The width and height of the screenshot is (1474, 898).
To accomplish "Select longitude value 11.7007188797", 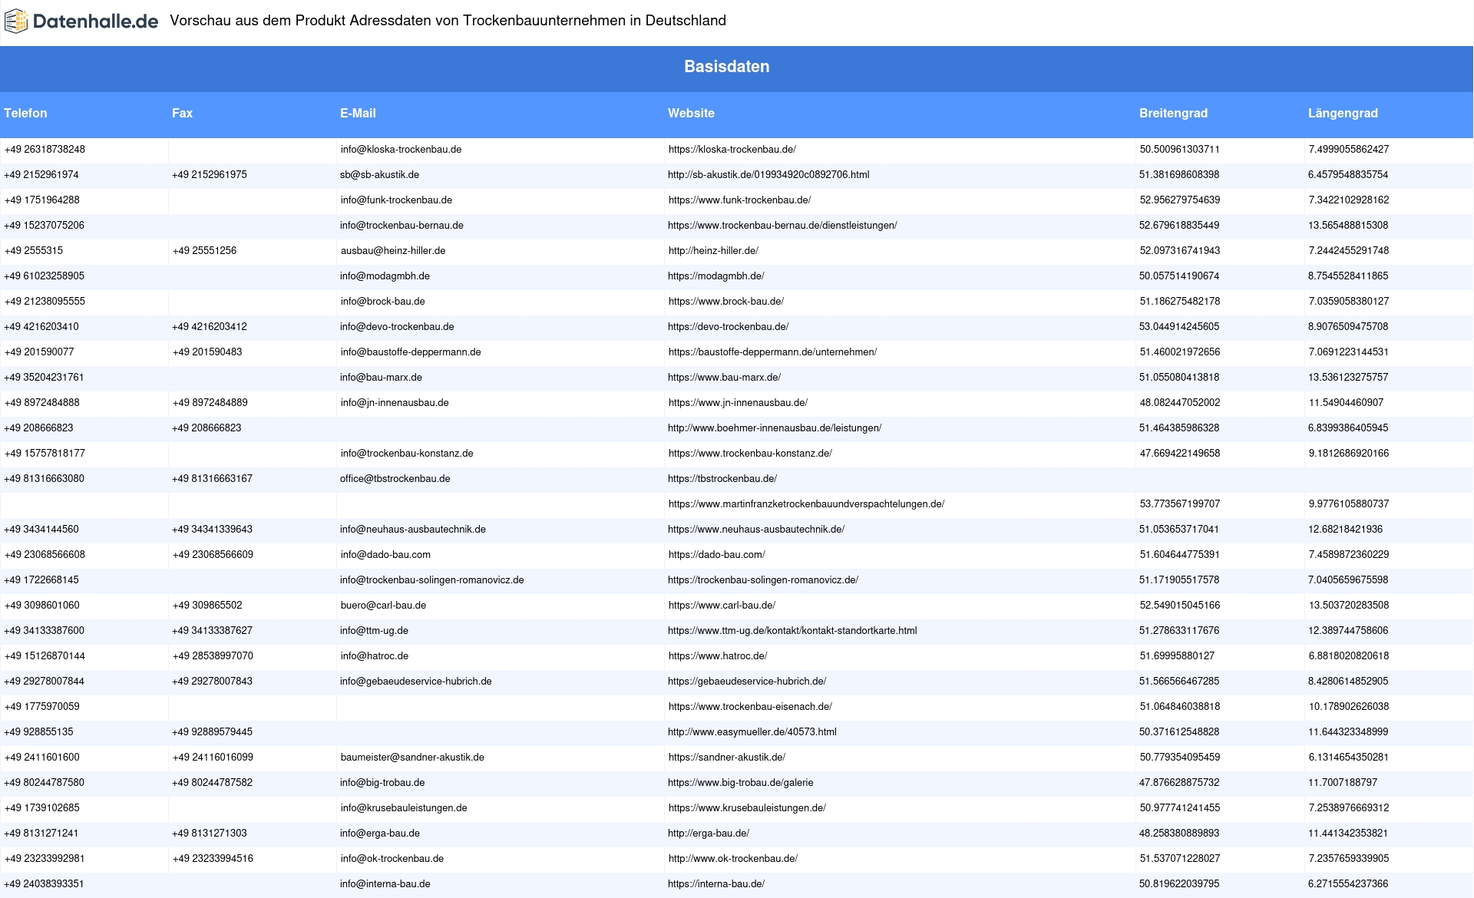I will 1343,783.
